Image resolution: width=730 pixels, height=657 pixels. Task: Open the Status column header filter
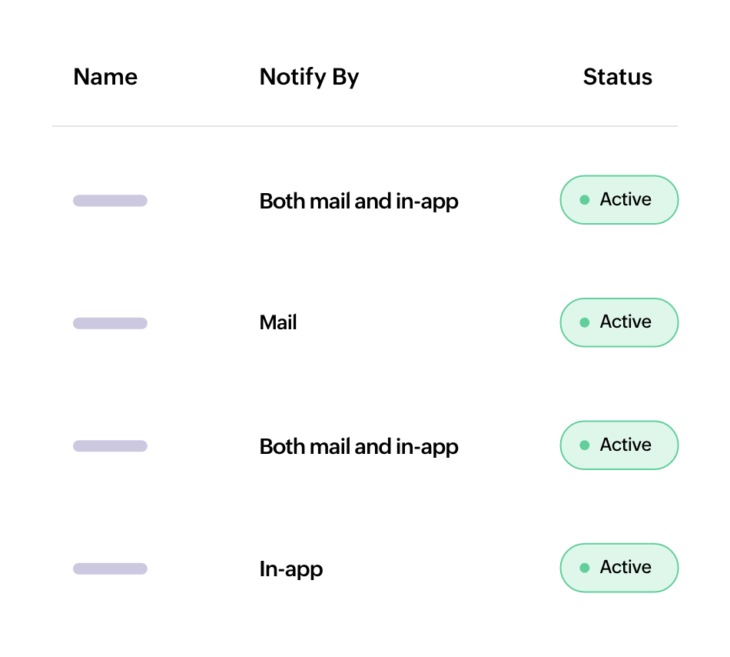coord(617,77)
